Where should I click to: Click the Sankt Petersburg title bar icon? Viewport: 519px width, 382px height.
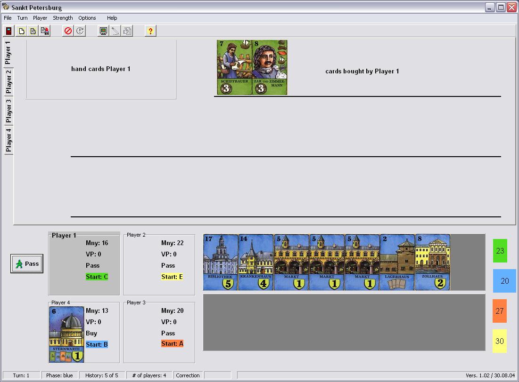pyautogui.click(x=6, y=7)
